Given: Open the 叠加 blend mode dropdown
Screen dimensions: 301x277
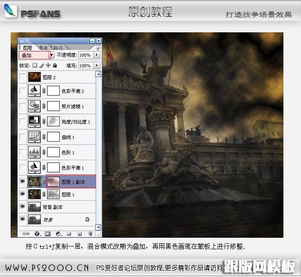Looking at the screenshot, I should [51, 55].
